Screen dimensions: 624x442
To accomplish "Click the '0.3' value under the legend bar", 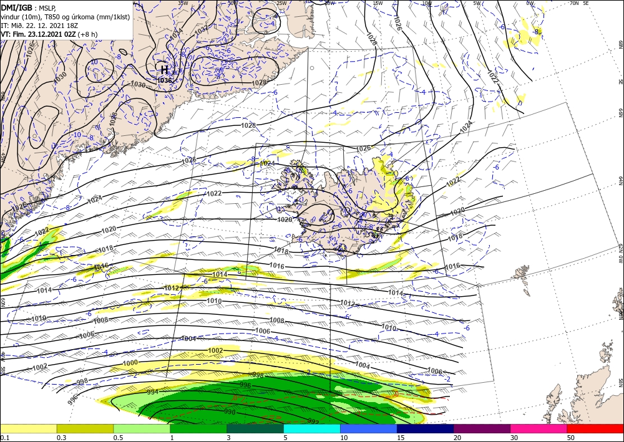I will pos(61,438).
